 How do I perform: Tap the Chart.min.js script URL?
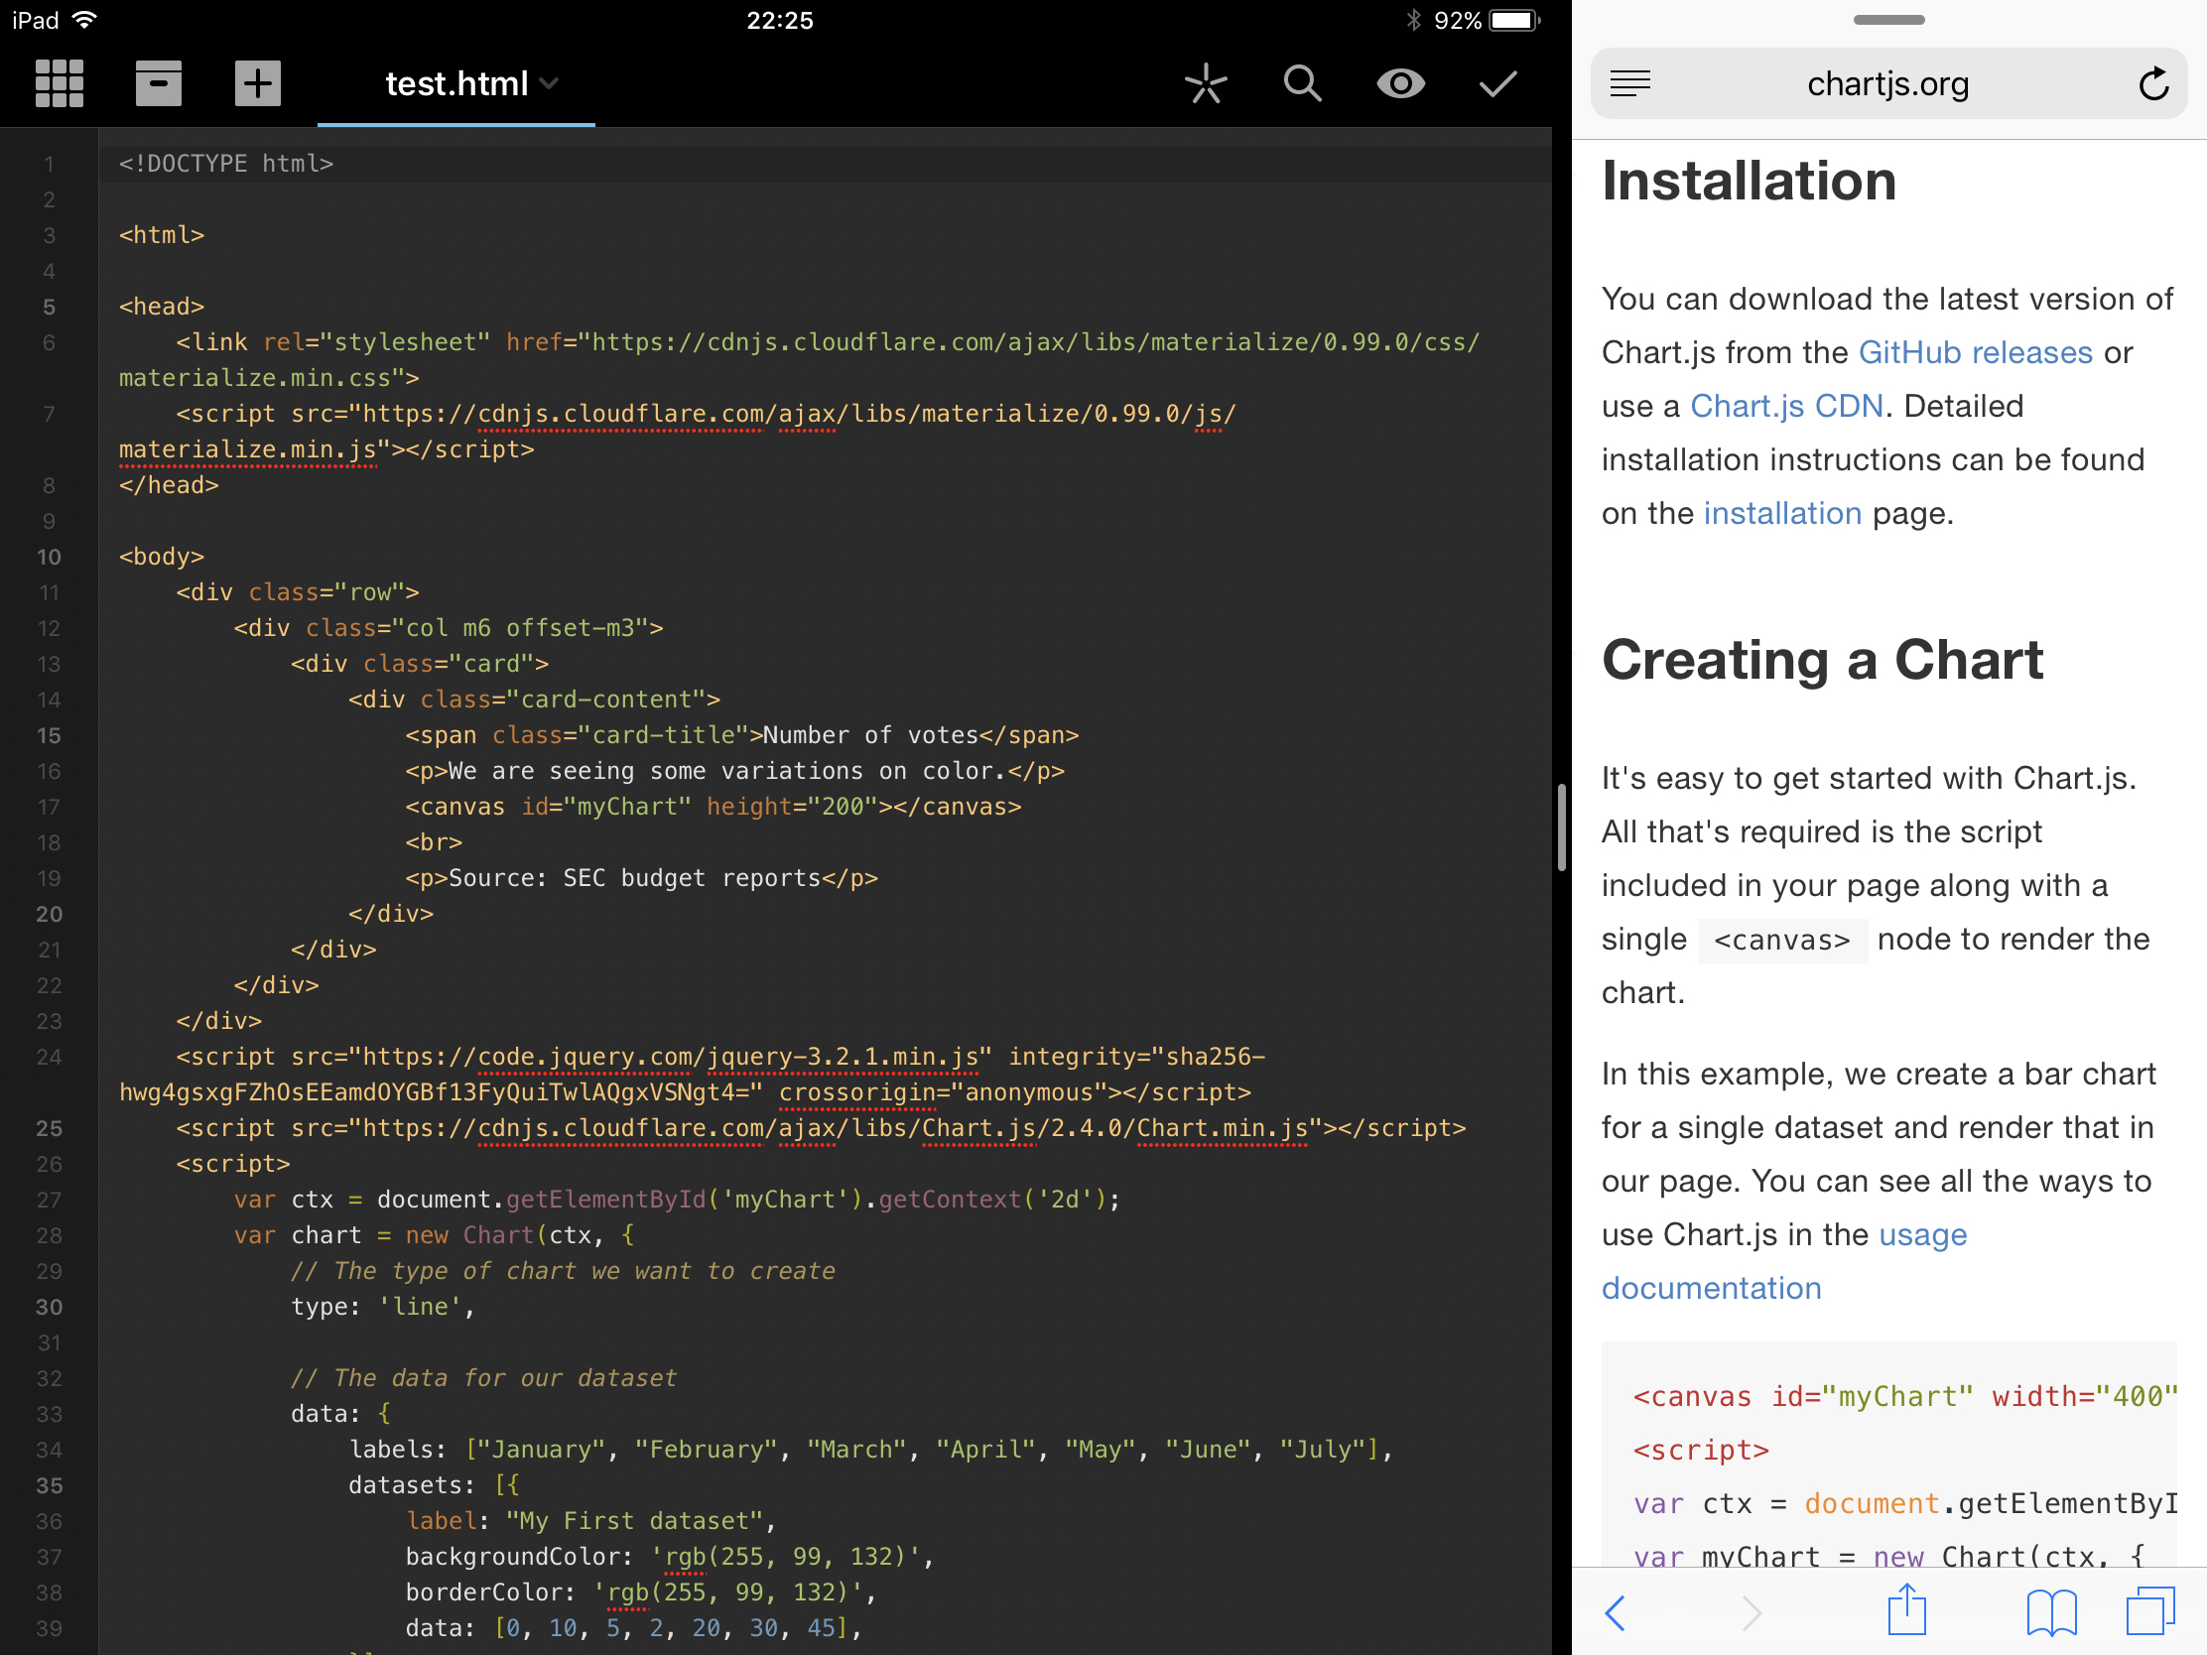click(836, 1128)
